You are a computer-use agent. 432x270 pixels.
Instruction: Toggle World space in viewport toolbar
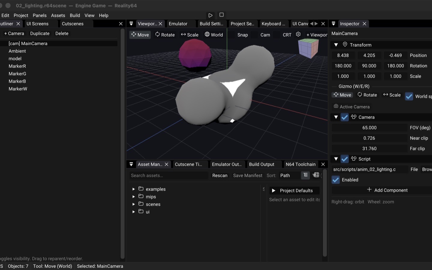point(214,35)
